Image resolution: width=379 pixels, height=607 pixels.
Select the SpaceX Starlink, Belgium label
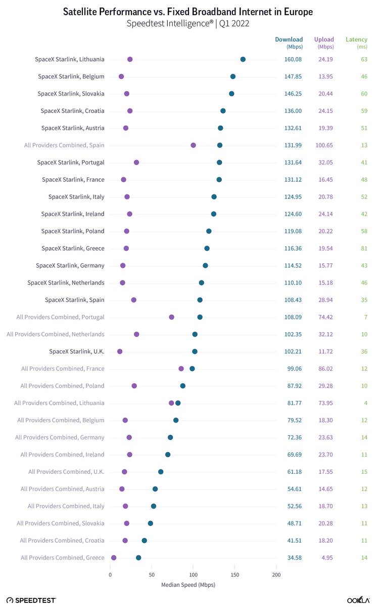[71, 76]
